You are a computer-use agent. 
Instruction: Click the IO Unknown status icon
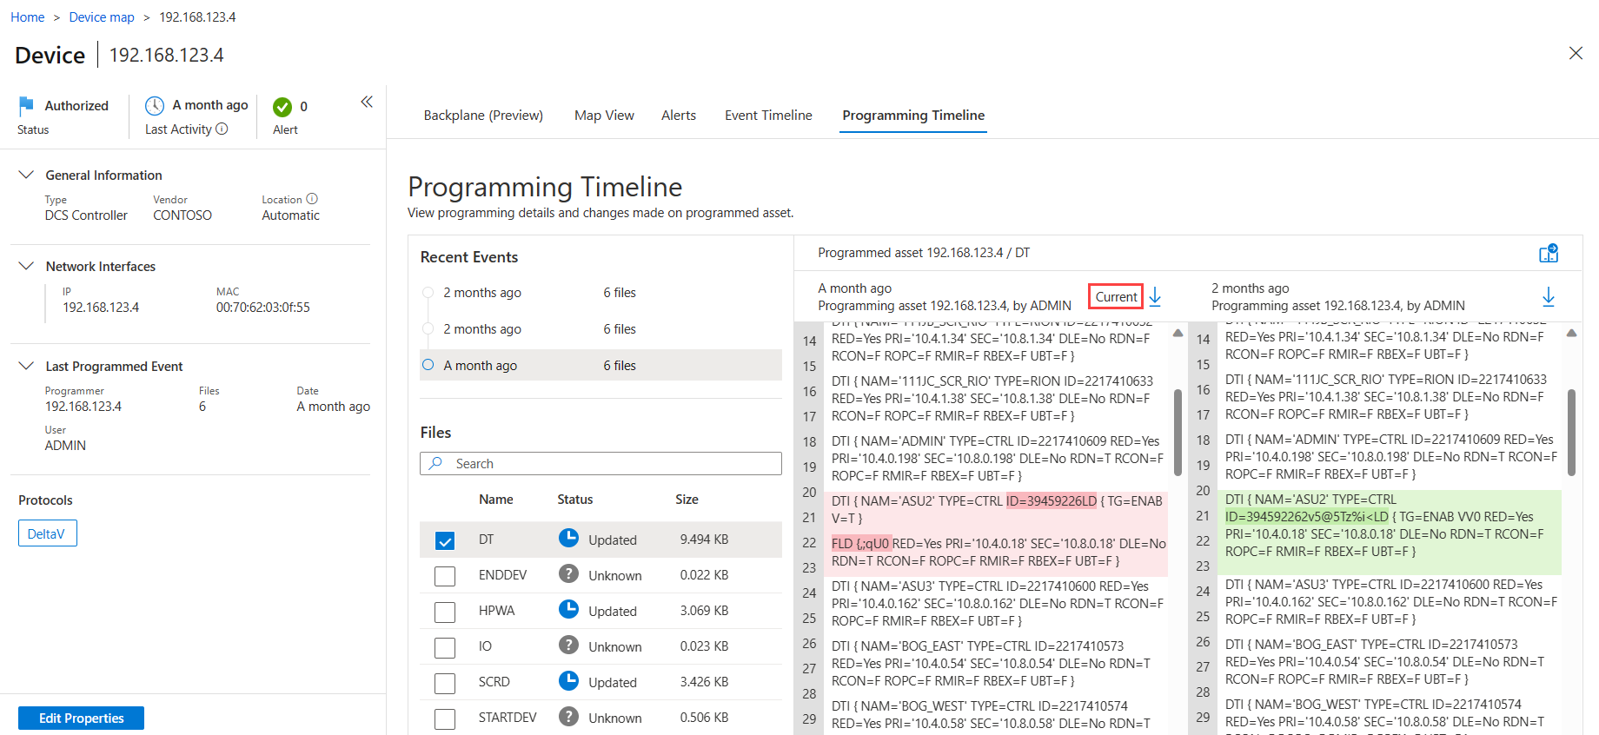(x=568, y=646)
